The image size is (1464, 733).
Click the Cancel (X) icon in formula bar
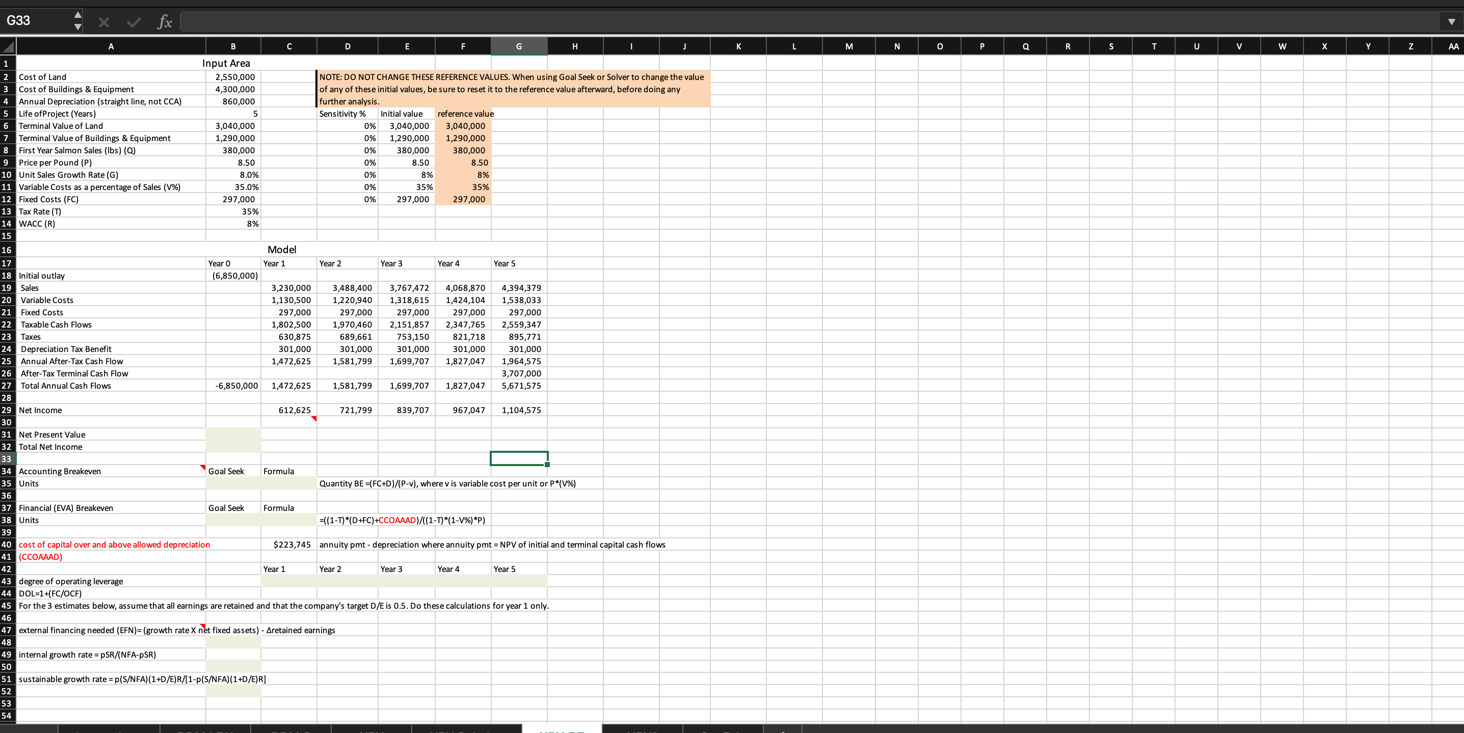point(103,22)
